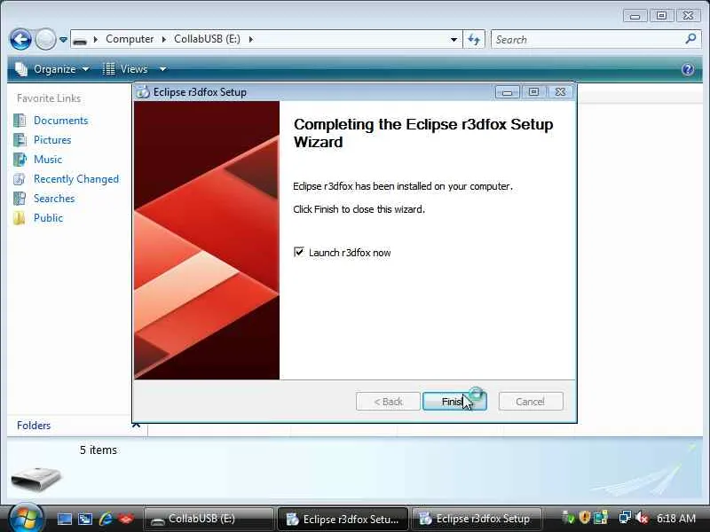Viewport: 710px width, 532px height.
Task: Expand the arrow after Computer breadcrumb
Action: (164, 39)
